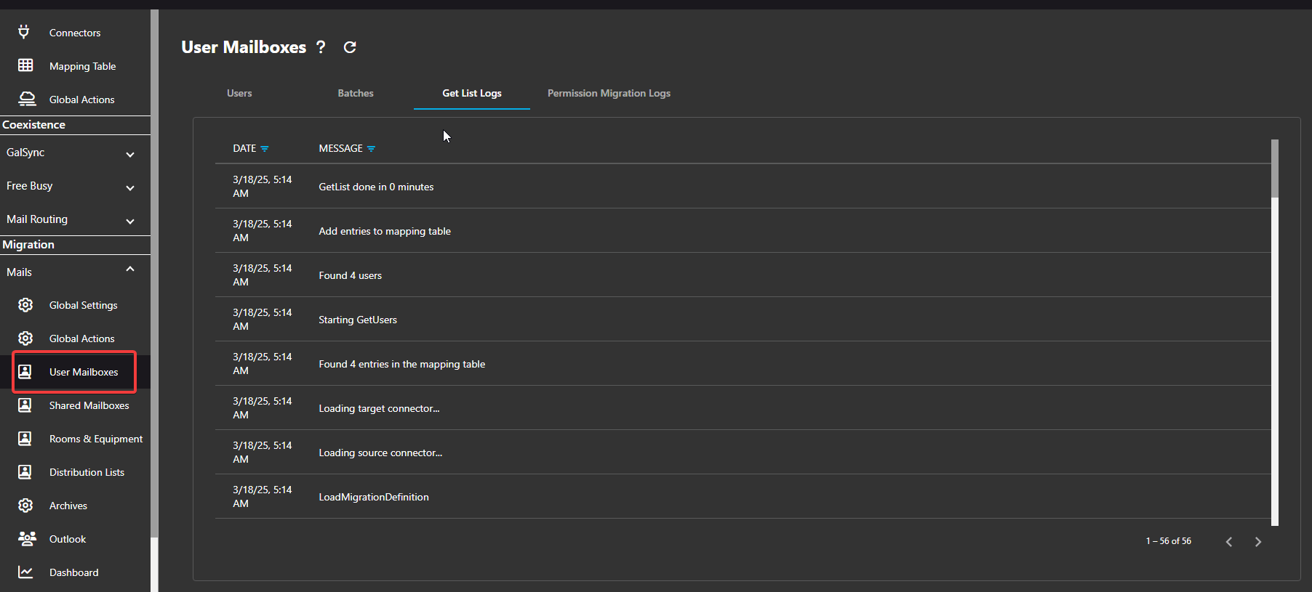The image size is (1312, 592).
Task: Click the Connectors plug icon
Action: coord(24,32)
